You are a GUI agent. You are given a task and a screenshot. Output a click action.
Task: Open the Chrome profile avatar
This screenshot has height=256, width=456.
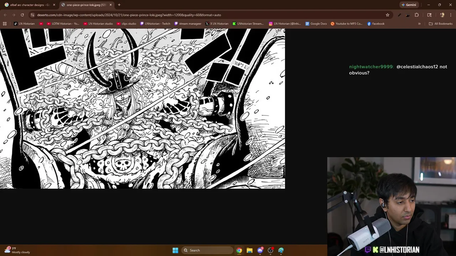pyautogui.click(x=442, y=15)
